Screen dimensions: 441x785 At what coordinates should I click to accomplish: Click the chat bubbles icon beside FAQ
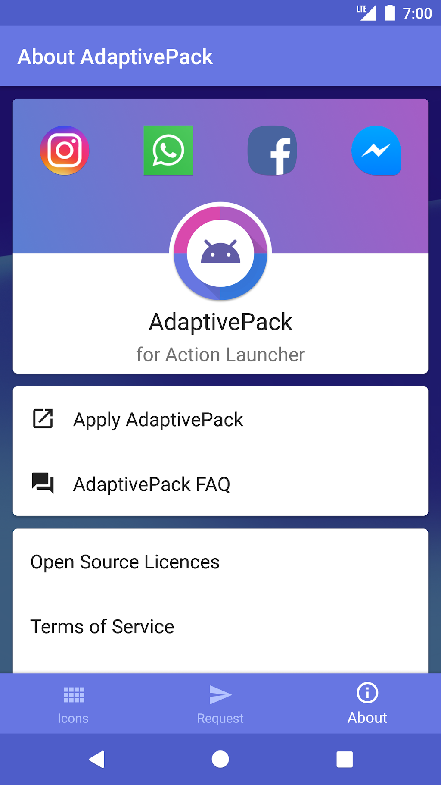(x=43, y=483)
